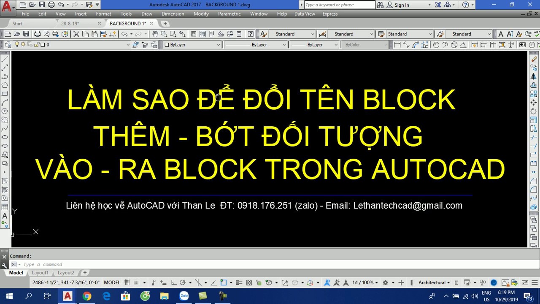Click the Plot printer icon

pos(37,34)
